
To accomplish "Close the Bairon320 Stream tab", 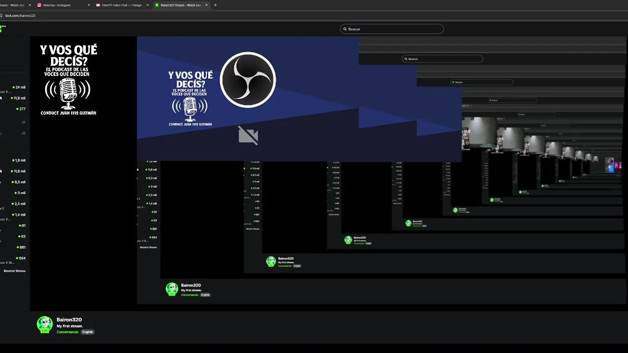I will tap(207, 5).
